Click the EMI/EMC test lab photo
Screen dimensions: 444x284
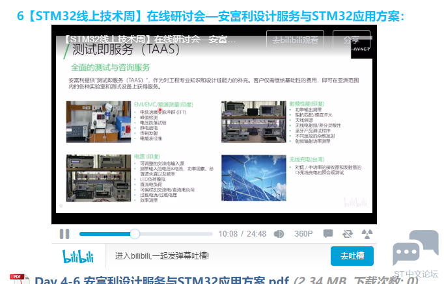pos(98,122)
